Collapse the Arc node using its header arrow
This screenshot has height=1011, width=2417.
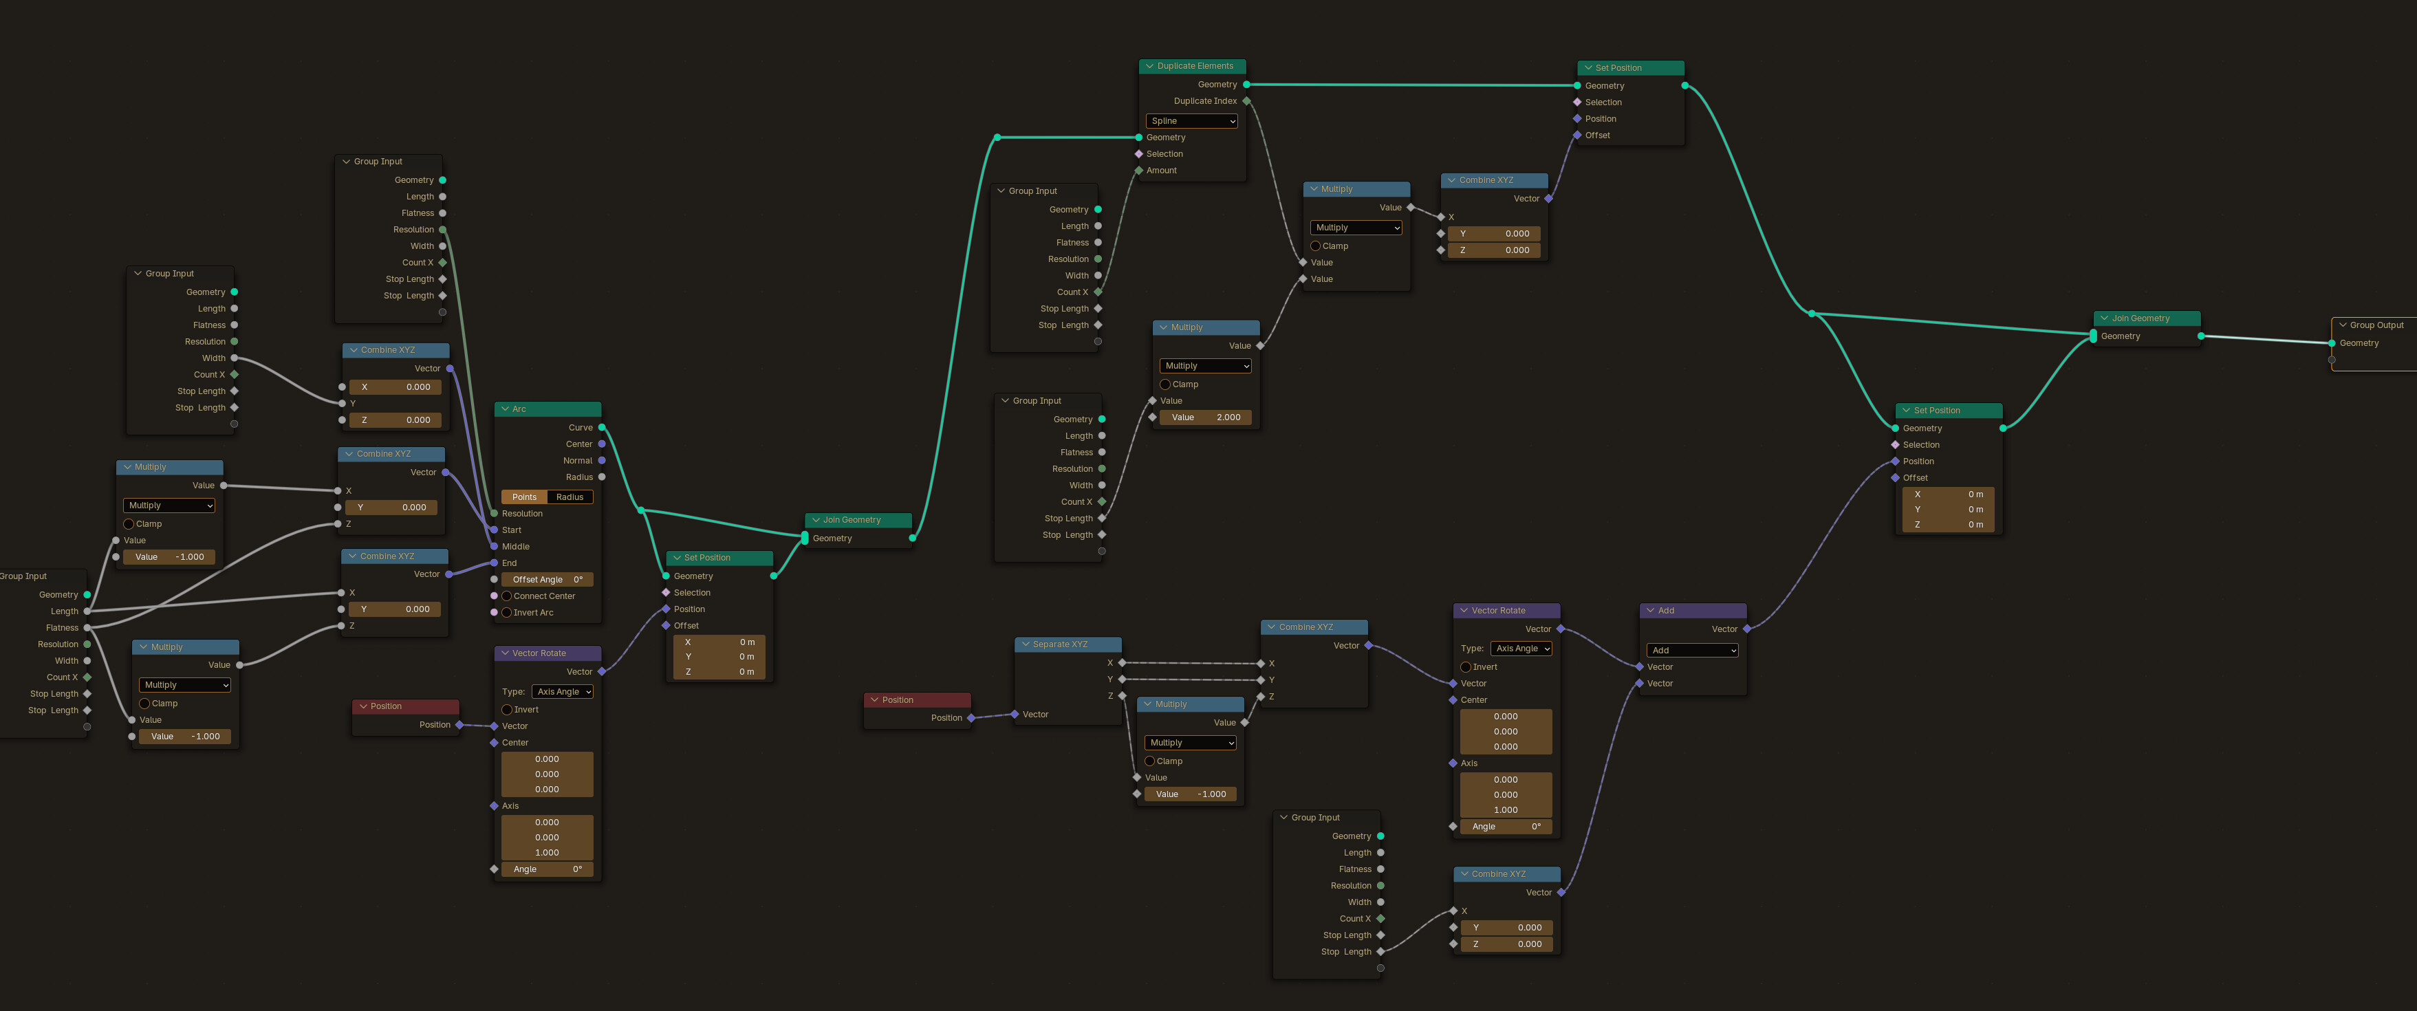(x=505, y=409)
